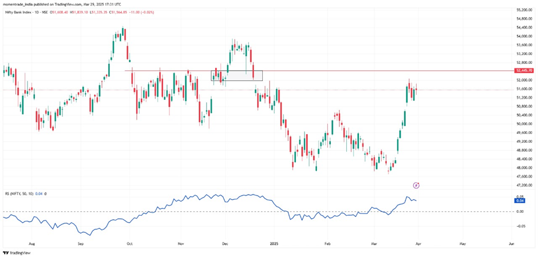
Task: Click the high price H51,839.10
Action: point(79,13)
